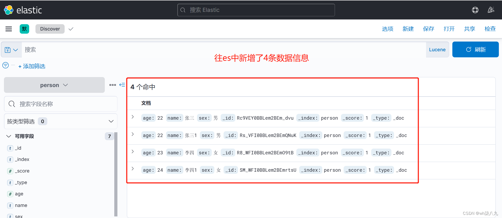This screenshot has height=218, width=502.
Task: Select the name field in list
Action: (x=21, y=205)
